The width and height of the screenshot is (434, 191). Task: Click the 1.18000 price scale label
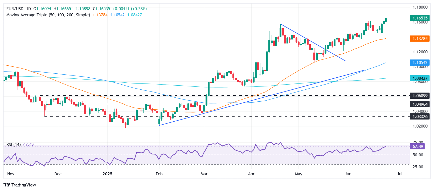pos(420,7)
